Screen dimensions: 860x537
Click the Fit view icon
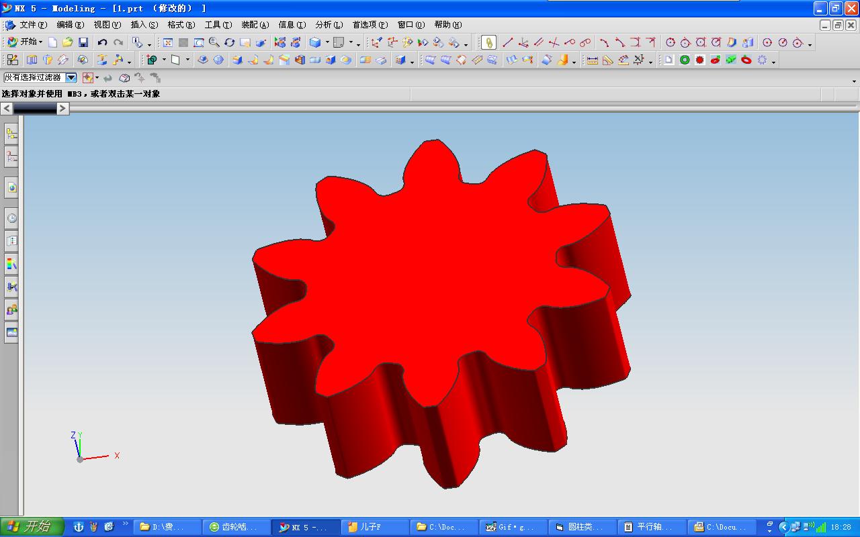click(x=168, y=42)
